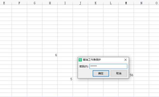Click the 确定 button in the dialog

click(101, 73)
